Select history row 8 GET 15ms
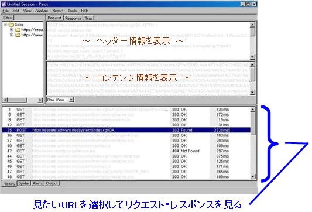This screenshot has width=312, height=212. coord(126,120)
